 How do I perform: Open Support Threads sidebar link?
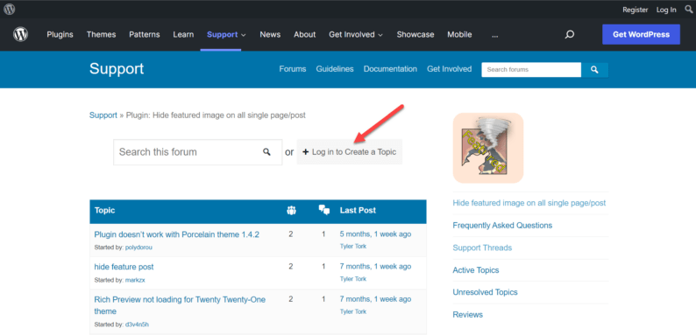(x=482, y=248)
